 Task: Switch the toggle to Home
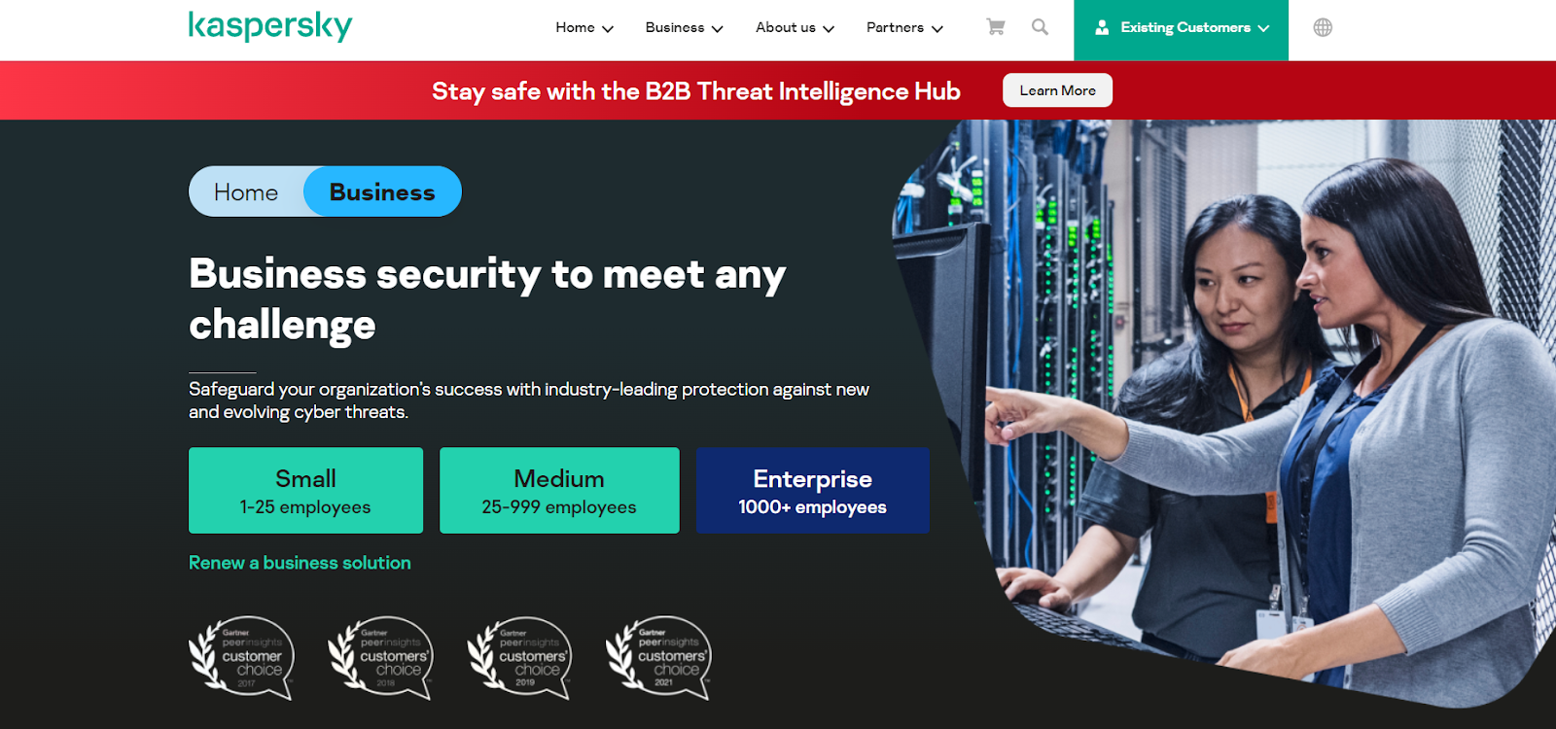[x=246, y=191]
